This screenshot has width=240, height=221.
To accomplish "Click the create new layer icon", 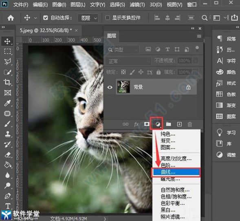I will coord(179,124).
